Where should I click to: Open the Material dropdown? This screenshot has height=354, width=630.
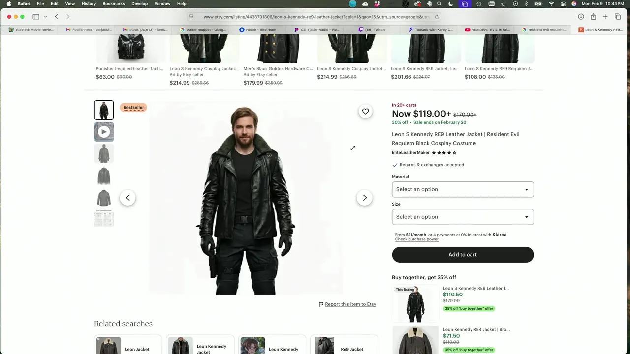click(x=463, y=189)
